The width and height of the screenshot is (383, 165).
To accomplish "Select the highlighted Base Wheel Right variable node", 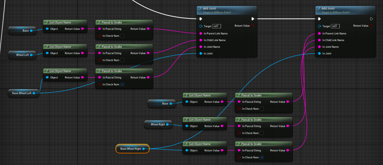I will pyautogui.click(x=133, y=149).
